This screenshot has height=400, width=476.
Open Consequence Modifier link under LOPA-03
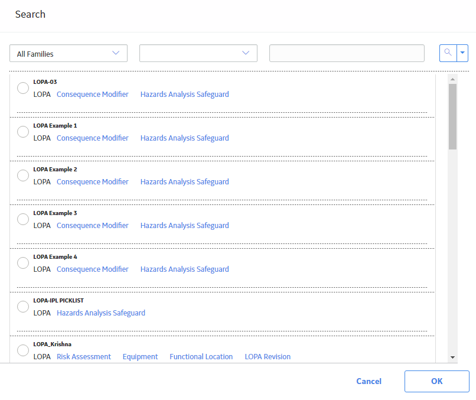pos(93,95)
